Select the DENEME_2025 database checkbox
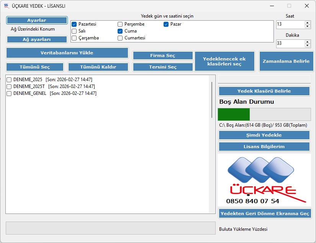Image resolution: width=316 pixels, height=243 pixels. pyautogui.click(x=9, y=80)
